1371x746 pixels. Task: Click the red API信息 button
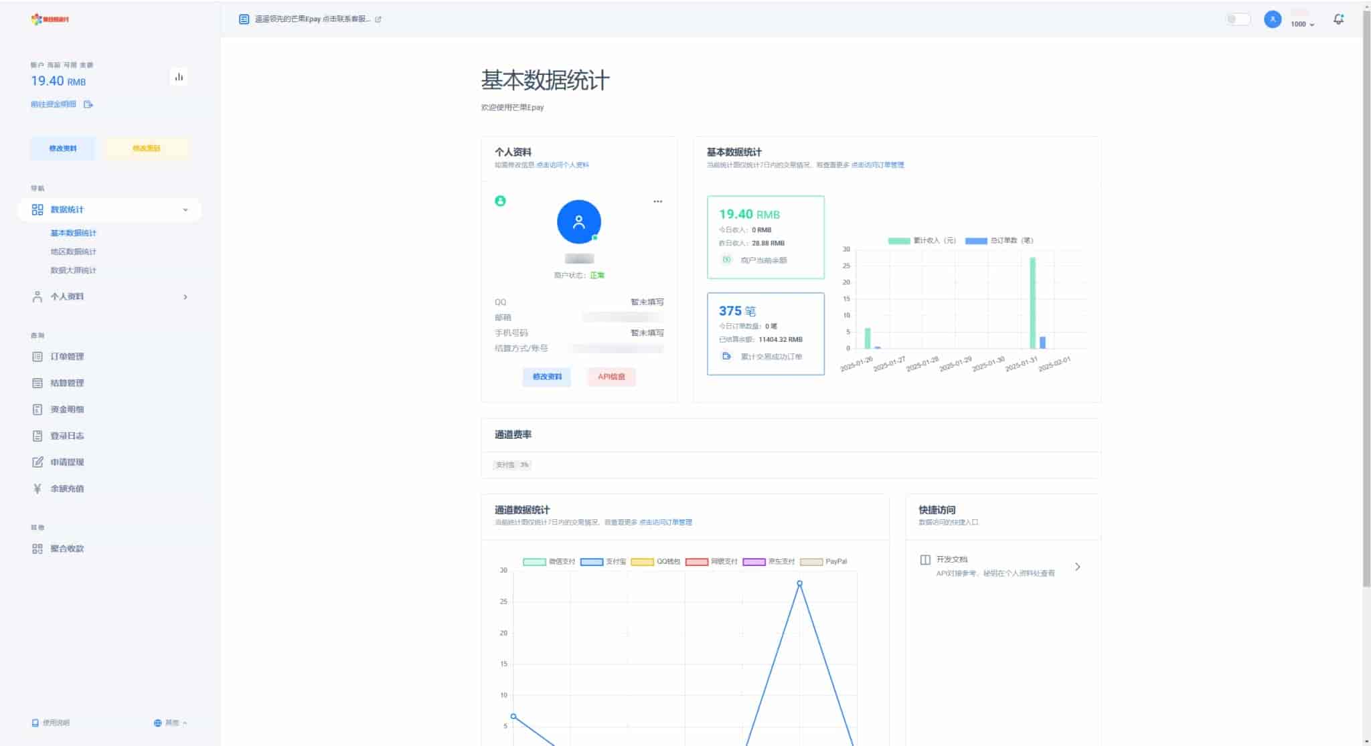611,377
